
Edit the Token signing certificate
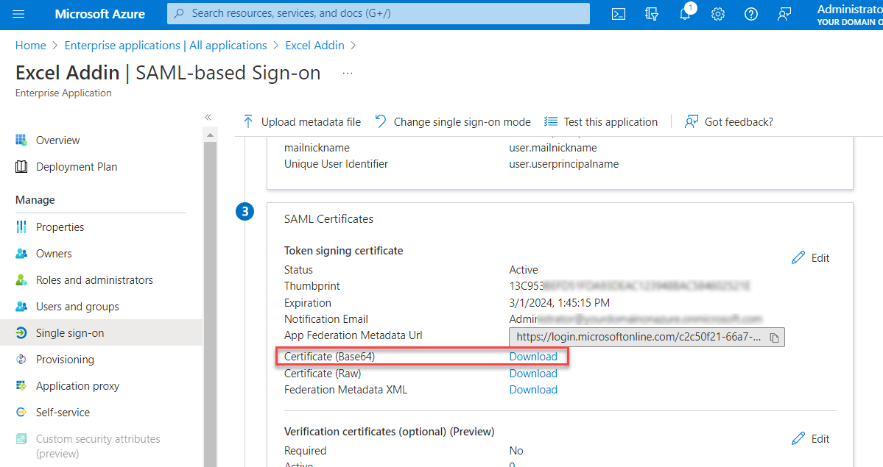811,258
